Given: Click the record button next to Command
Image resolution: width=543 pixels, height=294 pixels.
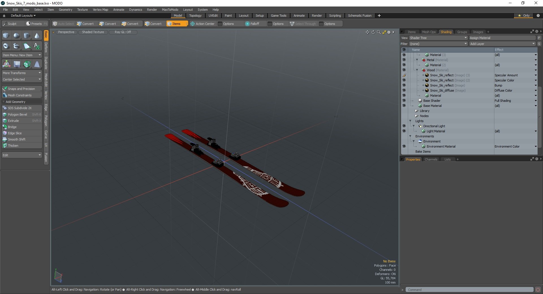Looking at the screenshot, I should pos(538,289).
